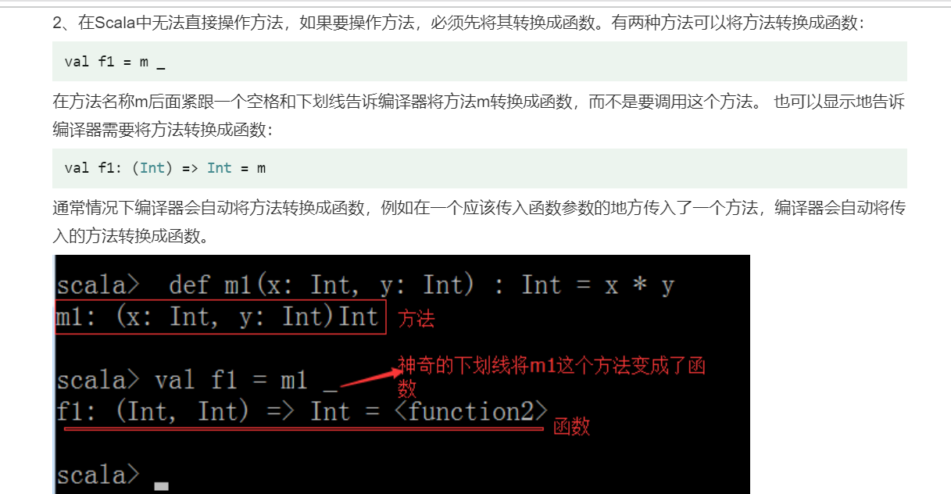
Task: Open the Scala terminal screenshot image
Action: 402,374
